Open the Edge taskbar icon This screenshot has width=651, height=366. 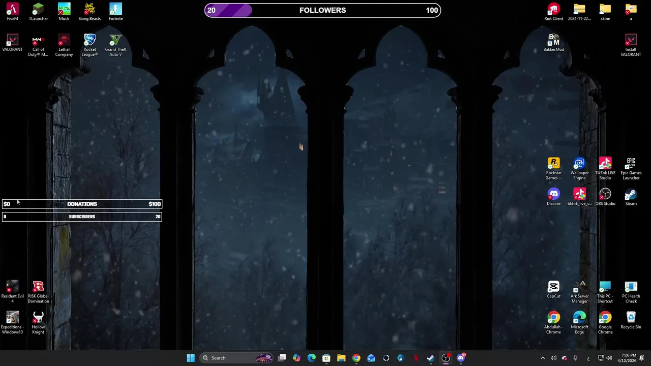coord(311,358)
